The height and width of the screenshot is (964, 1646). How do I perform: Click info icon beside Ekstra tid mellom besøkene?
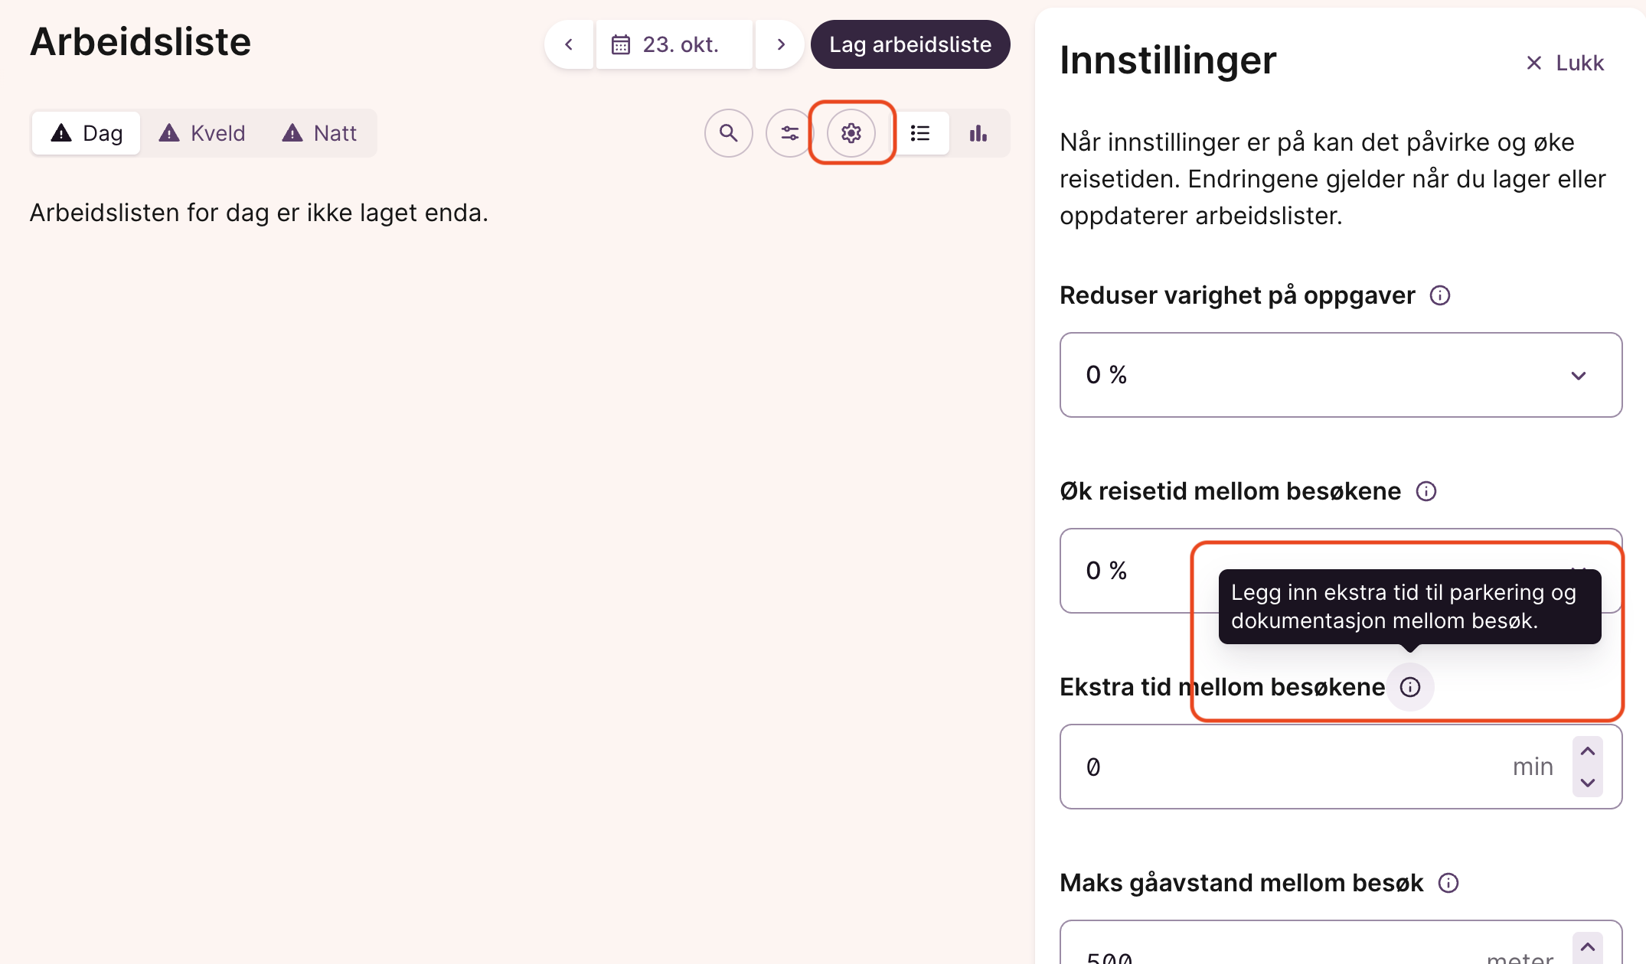coord(1409,687)
